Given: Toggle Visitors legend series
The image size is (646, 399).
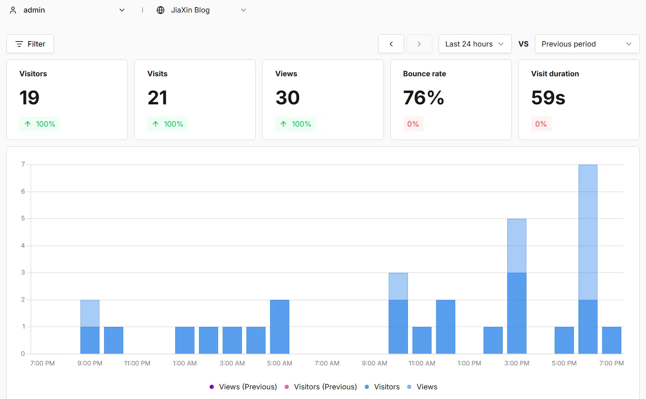Looking at the screenshot, I should (382, 387).
